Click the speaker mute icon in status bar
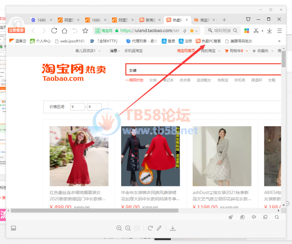This screenshot has width=292, height=244. point(254,217)
